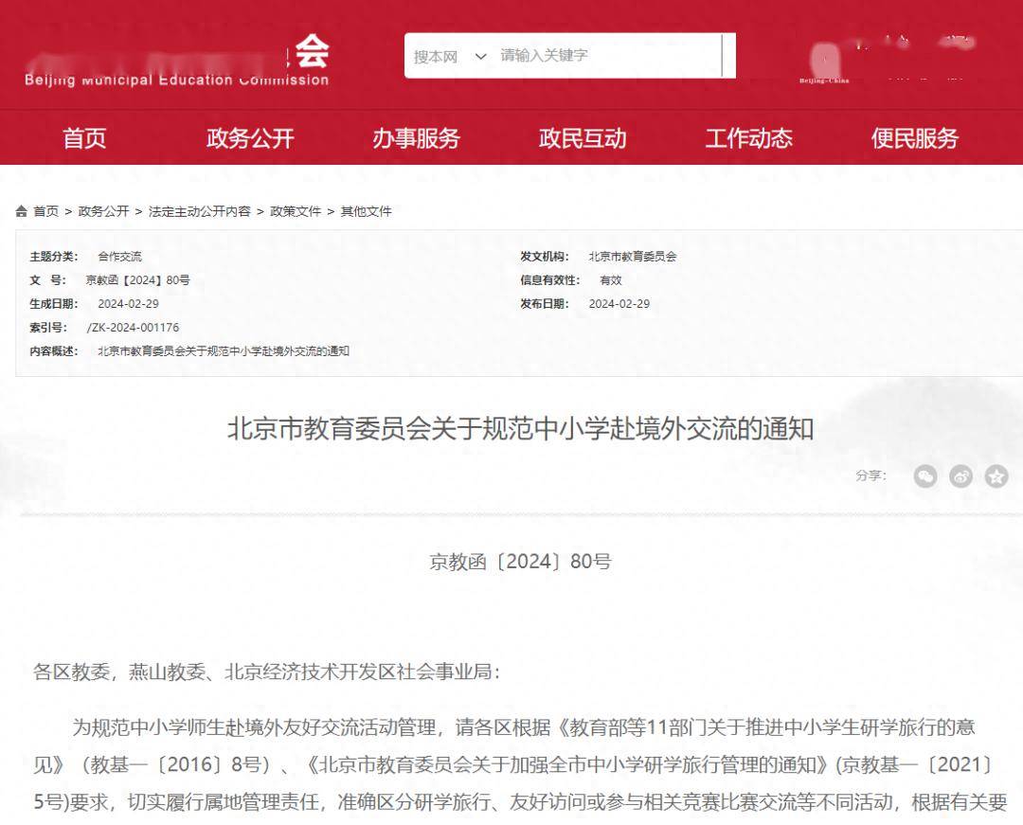
Task: Select 政民互动 in the main navigation
Action: click(x=583, y=138)
